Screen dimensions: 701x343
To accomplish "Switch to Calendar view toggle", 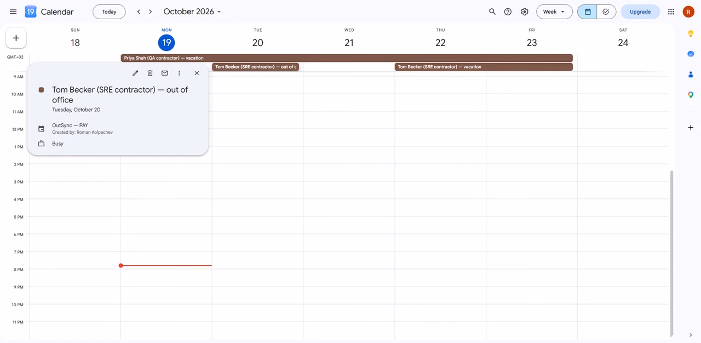I will click(x=587, y=12).
